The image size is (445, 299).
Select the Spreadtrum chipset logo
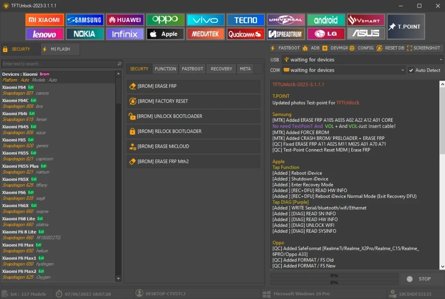(286, 34)
